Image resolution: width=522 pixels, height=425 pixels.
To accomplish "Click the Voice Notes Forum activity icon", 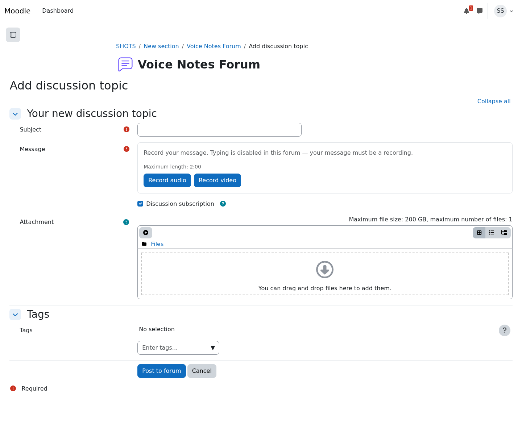I will pyautogui.click(x=125, y=64).
